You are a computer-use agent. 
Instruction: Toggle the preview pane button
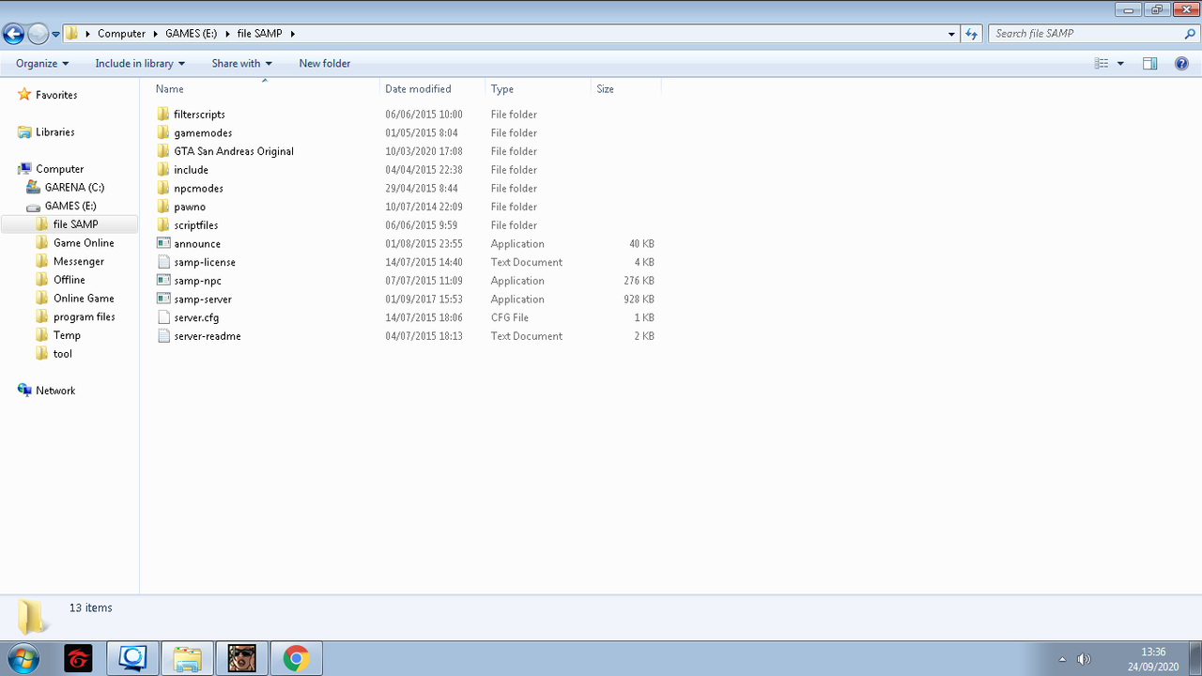1149,64
